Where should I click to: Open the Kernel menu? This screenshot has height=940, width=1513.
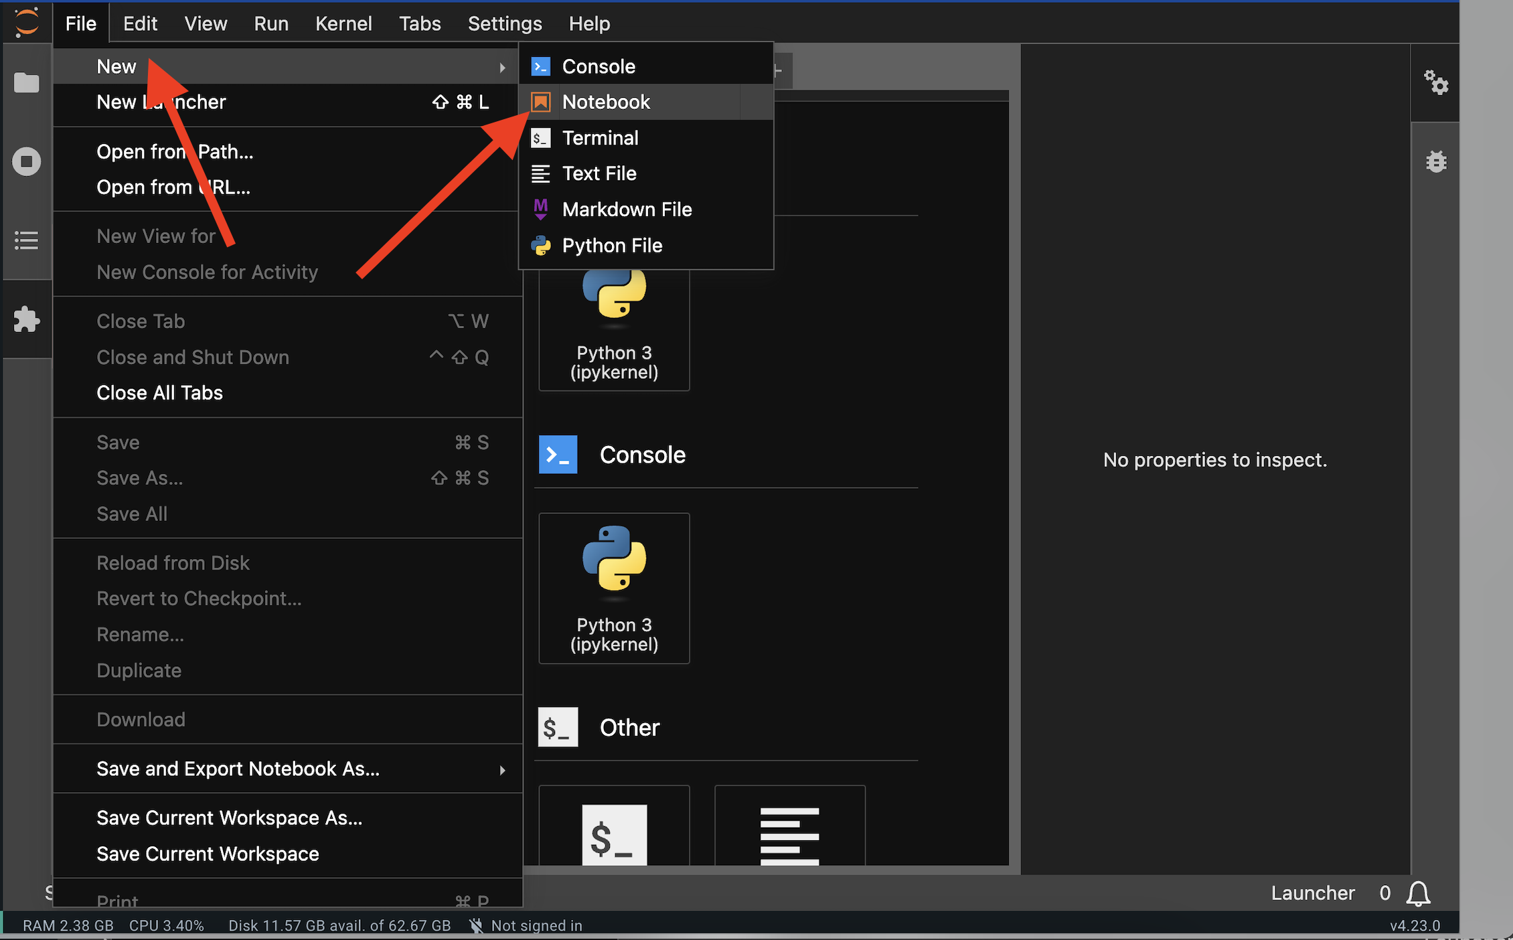coord(343,23)
